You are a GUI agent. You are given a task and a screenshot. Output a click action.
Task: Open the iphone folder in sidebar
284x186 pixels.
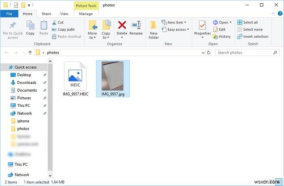point(23,121)
